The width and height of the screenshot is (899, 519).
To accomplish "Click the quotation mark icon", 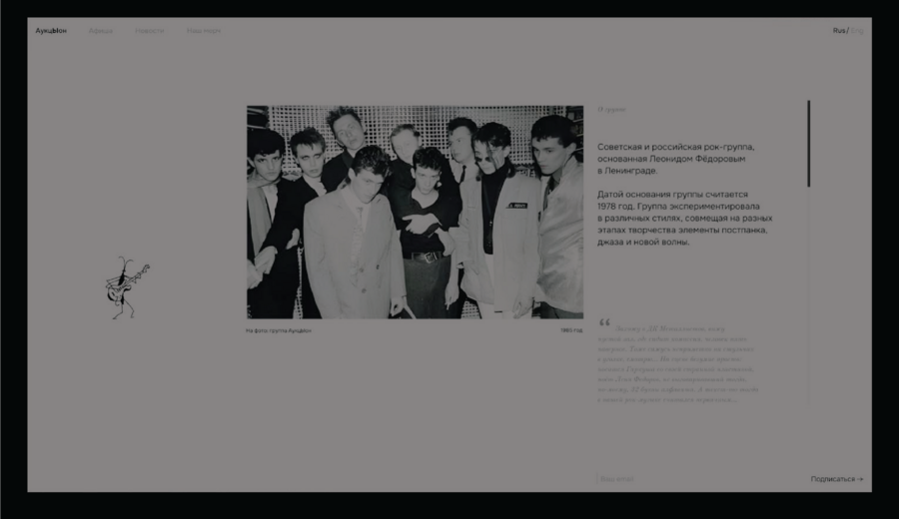I will pos(605,323).
